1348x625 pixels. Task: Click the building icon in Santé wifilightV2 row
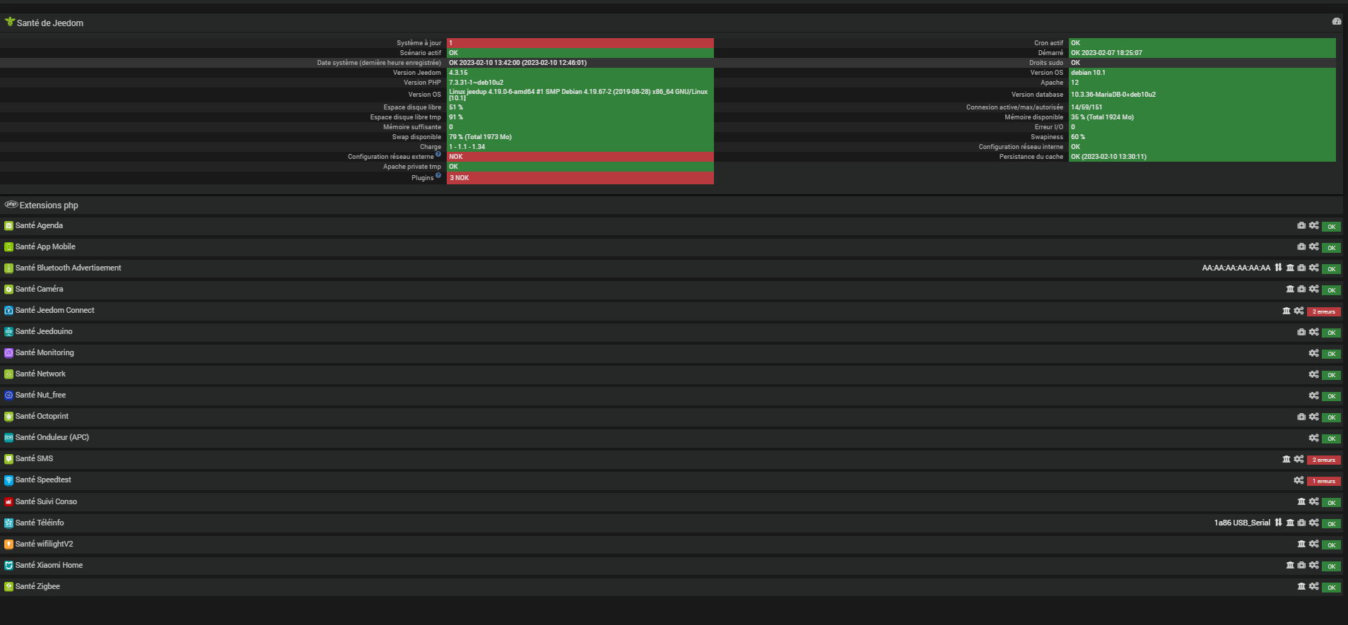coord(1301,544)
